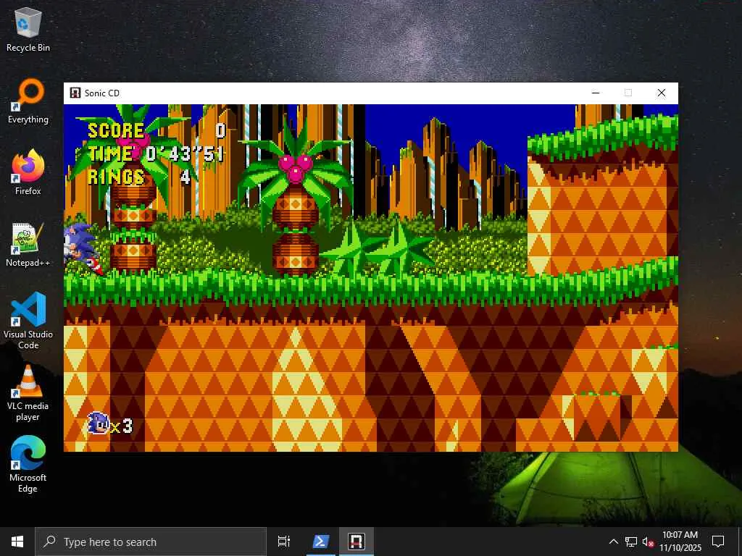Select the Notepad++ desktop shortcut
Image resolution: width=742 pixels, height=556 pixels.
coord(28,245)
